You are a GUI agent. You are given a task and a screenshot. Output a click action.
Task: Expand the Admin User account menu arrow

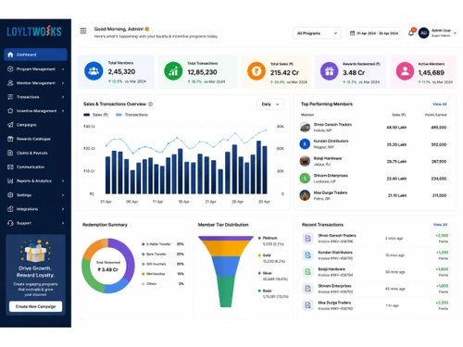click(455, 33)
